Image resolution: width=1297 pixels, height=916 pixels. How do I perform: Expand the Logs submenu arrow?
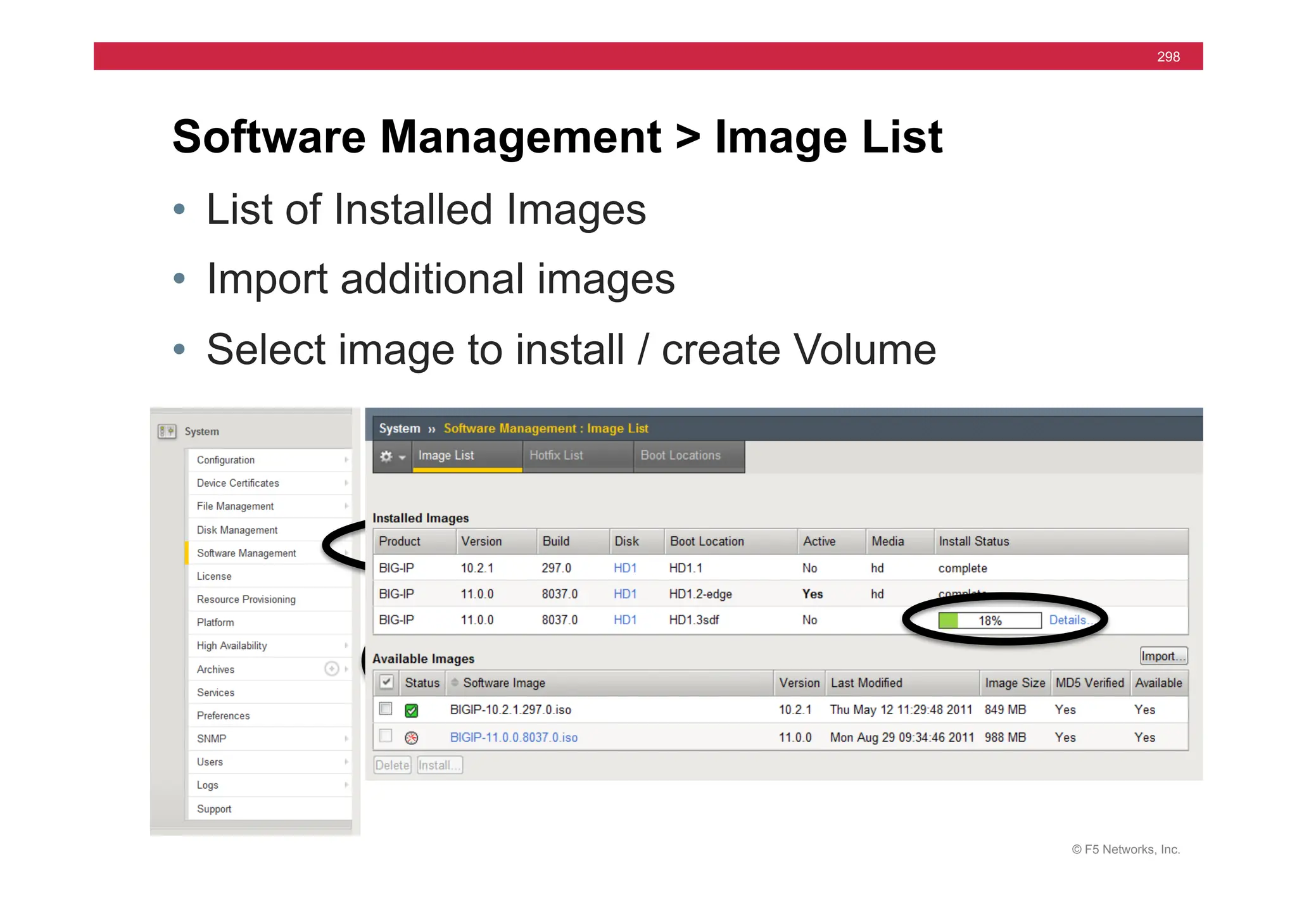[346, 785]
